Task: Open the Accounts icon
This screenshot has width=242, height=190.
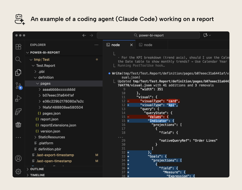Action: tap(18, 159)
